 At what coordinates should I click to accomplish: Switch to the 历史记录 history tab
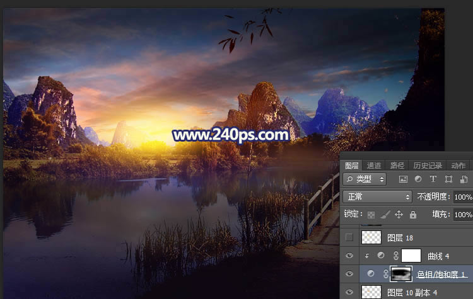(x=428, y=166)
